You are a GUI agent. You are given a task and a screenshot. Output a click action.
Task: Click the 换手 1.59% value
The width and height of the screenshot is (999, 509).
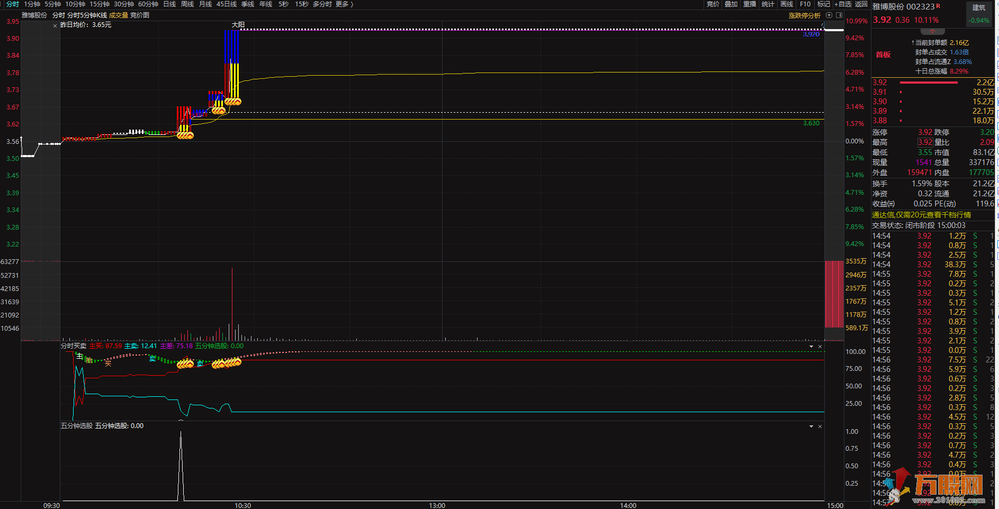(922, 184)
